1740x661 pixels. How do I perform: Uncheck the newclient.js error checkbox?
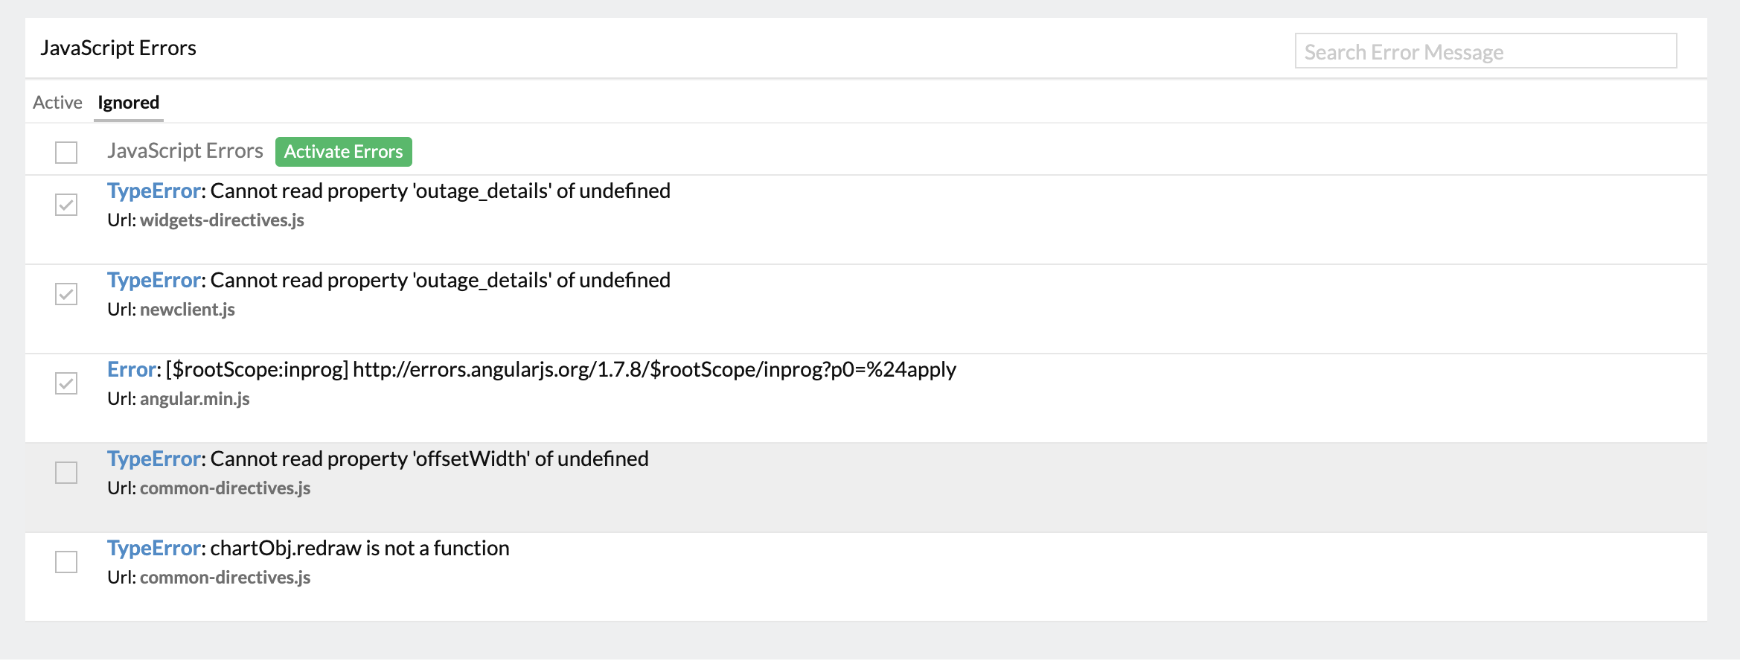click(66, 294)
